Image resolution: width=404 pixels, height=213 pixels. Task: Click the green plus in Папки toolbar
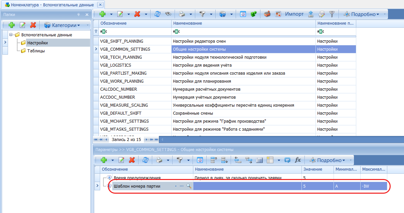tap(12, 25)
